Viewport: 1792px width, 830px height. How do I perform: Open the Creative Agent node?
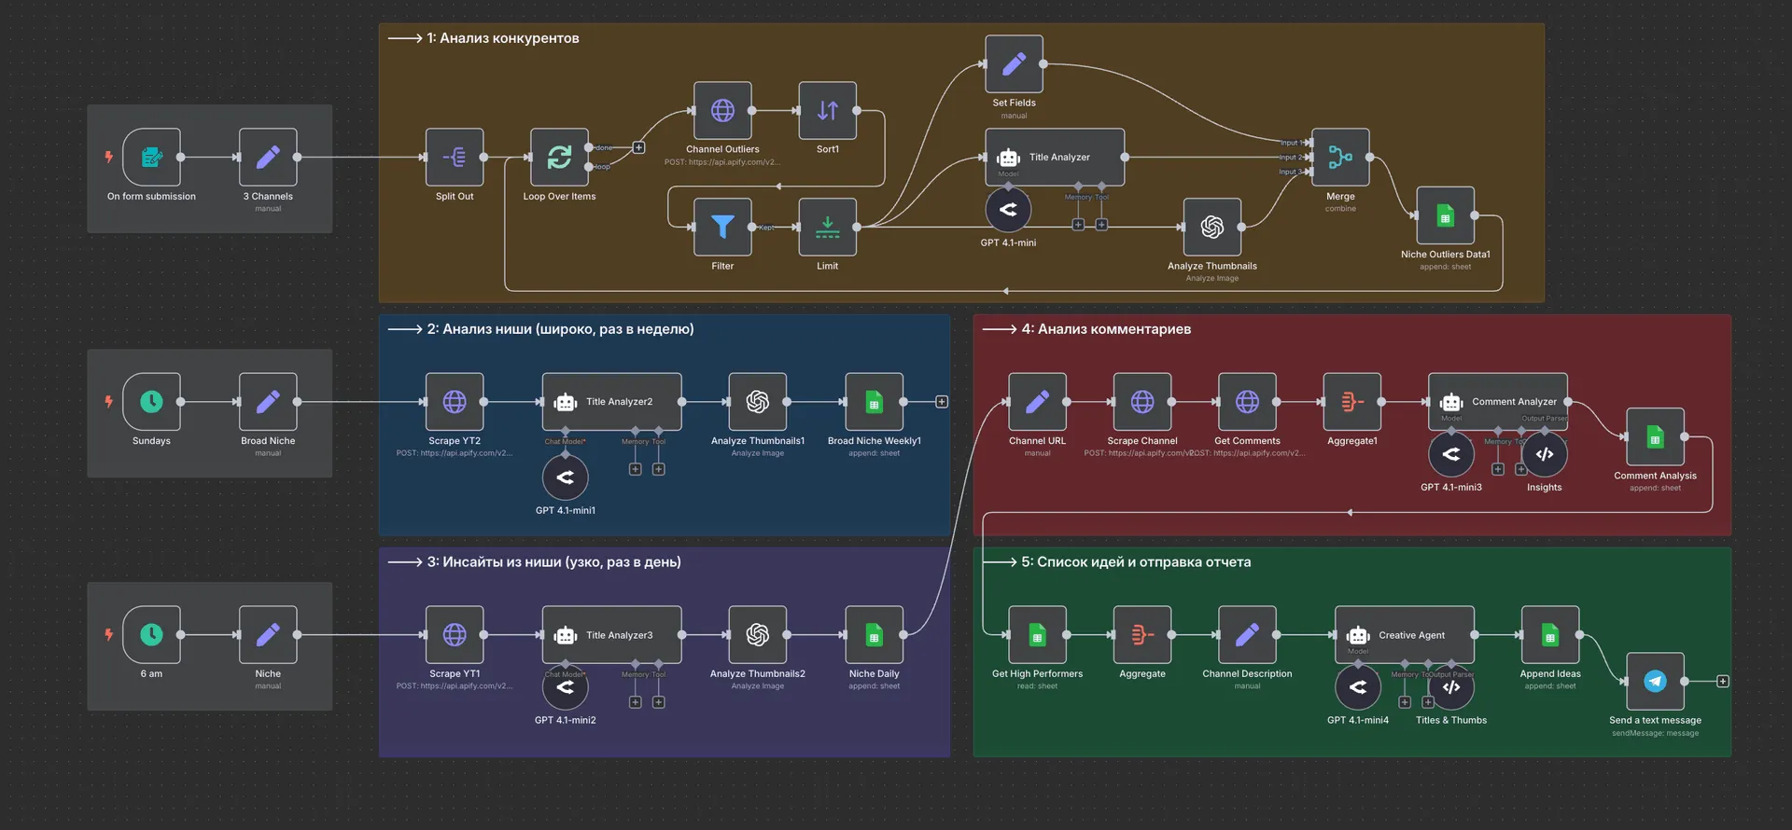[x=1404, y=635]
